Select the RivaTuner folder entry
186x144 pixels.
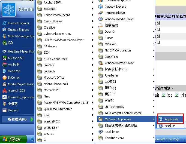click(126, 75)
